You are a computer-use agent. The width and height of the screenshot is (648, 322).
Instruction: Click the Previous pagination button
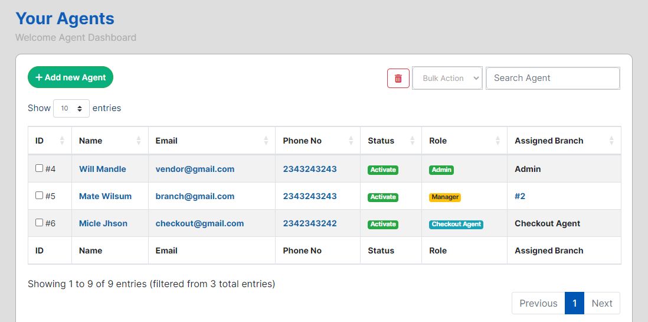click(538, 303)
